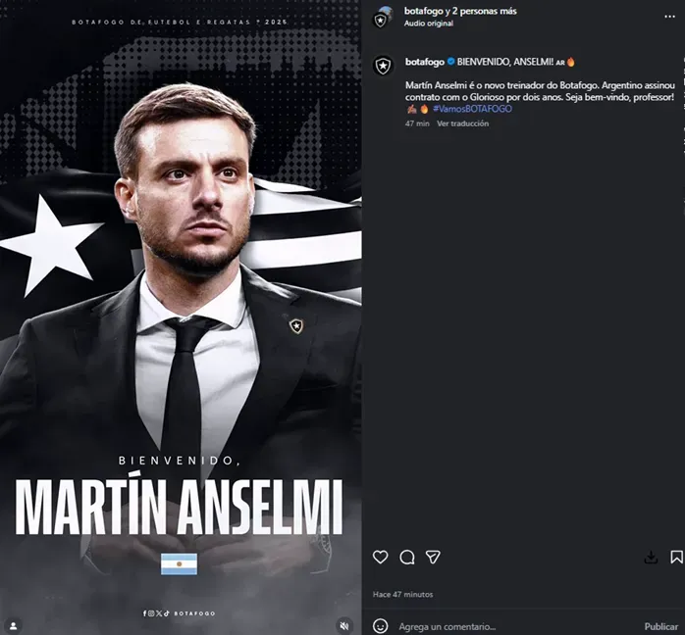This screenshot has width=685, height=635.
Task: Click 'Ver traducción' to translate caption
Action: tap(462, 124)
